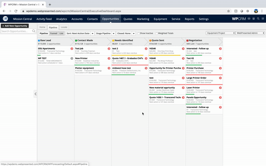
Task: Click the red arrow on New Printer card
Action: [x=109, y=58]
